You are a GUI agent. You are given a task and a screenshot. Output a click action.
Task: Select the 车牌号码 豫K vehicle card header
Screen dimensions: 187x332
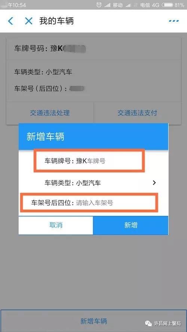93,49
